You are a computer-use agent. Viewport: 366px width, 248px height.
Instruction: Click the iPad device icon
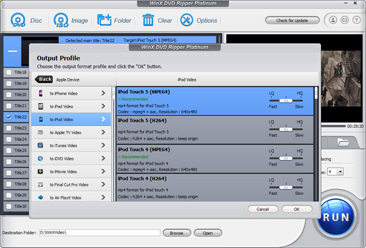point(40,106)
